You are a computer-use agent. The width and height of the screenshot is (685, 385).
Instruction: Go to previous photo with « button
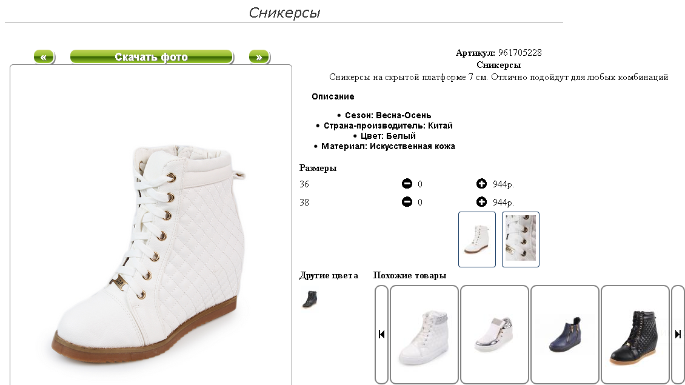(44, 57)
